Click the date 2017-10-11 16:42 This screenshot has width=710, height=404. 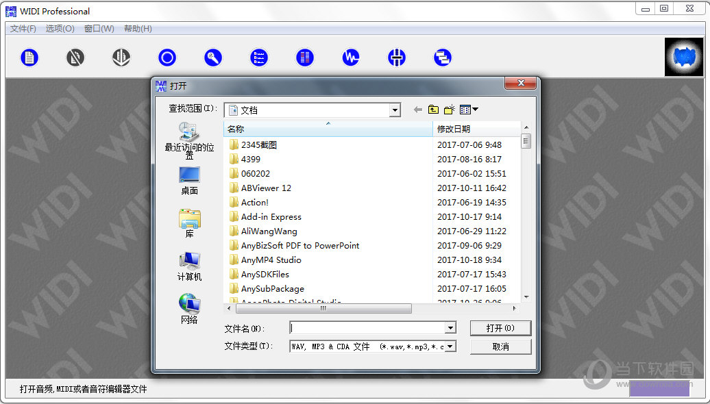coord(472,188)
